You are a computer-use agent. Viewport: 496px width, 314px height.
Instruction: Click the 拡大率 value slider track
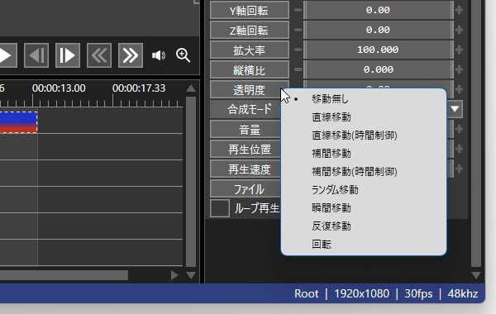[x=379, y=50]
